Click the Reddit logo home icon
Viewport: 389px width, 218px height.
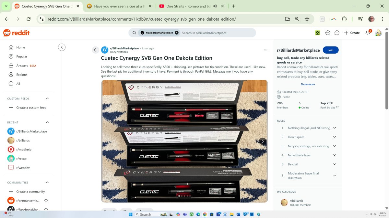click(16, 33)
